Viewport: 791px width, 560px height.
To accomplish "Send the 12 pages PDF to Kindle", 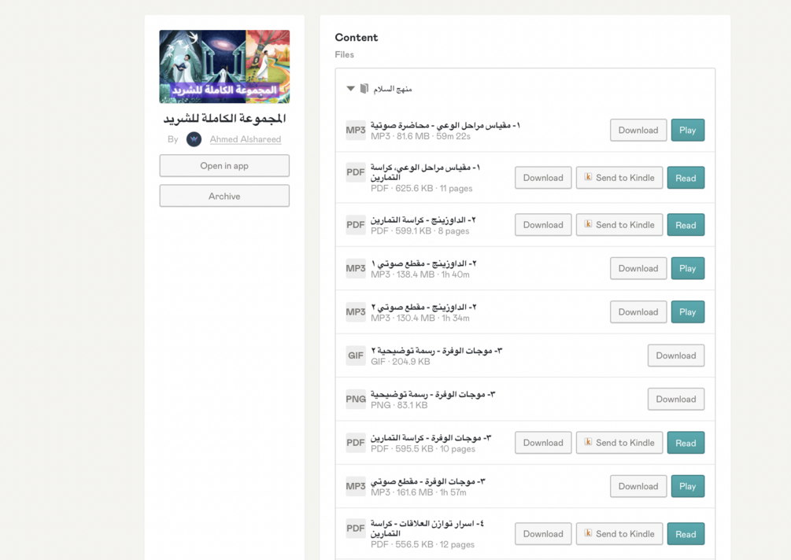I will tap(619, 534).
